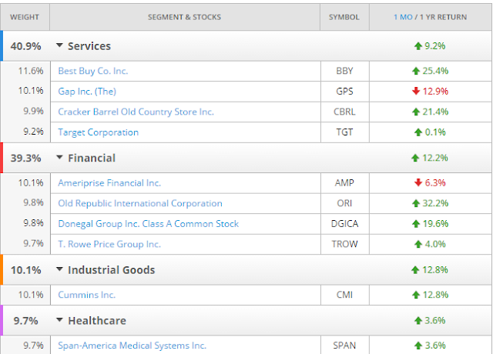The image size is (493, 354).
Task: Open Ameriprise Financial Inc. link
Action: click(x=109, y=183)
